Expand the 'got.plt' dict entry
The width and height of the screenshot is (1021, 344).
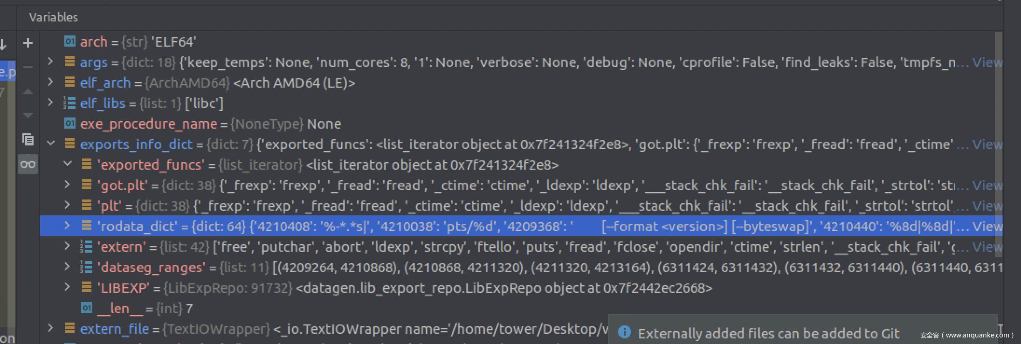click(x=68, y=185)
